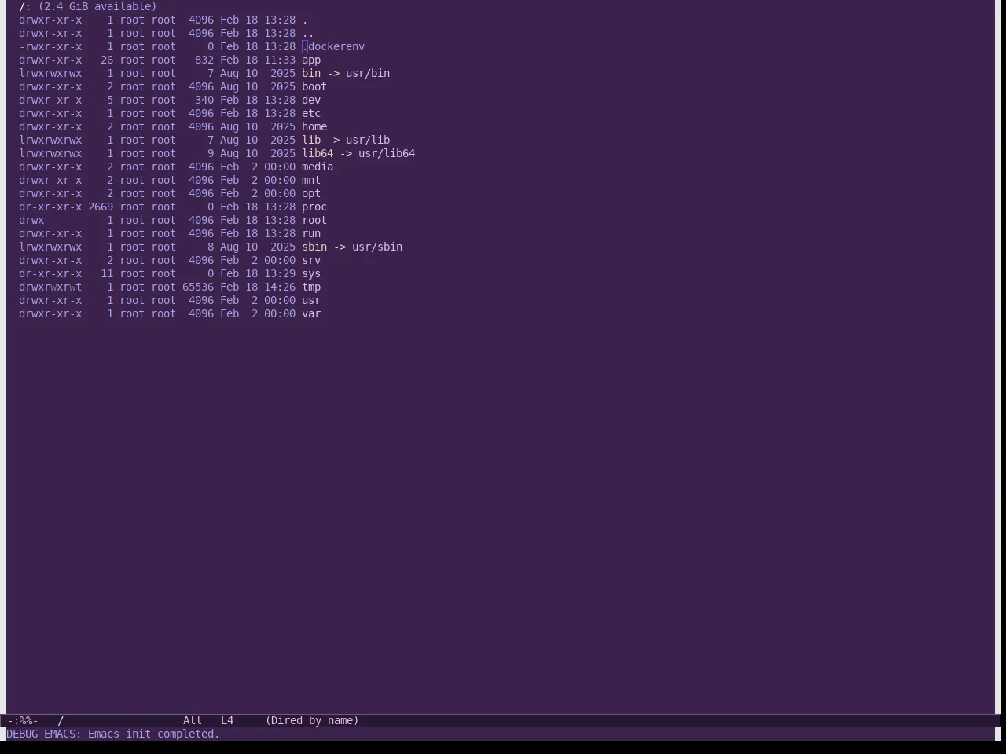Click the 'L4' line number indicator
The height and width of the screenshot is (754, 1006).
pyautogui.click(x=227, y=720)
